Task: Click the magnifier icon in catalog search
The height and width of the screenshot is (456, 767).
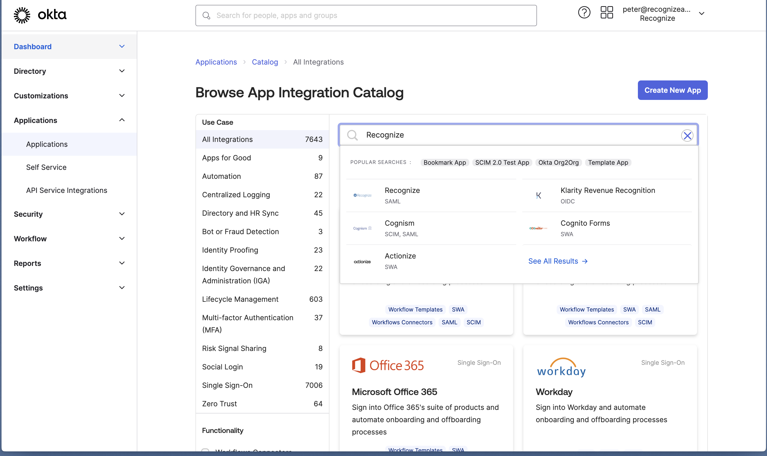Action: tap(352, 135)
